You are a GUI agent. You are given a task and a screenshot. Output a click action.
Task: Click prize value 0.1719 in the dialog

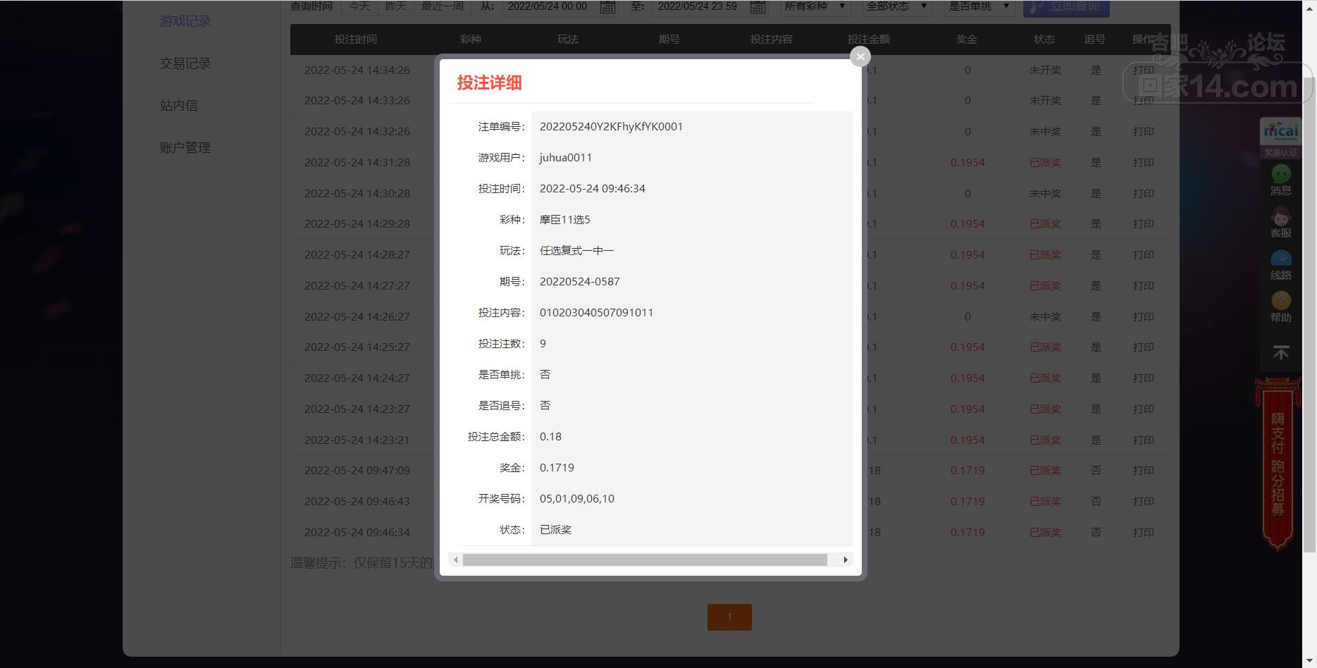(x=557, y=468)
